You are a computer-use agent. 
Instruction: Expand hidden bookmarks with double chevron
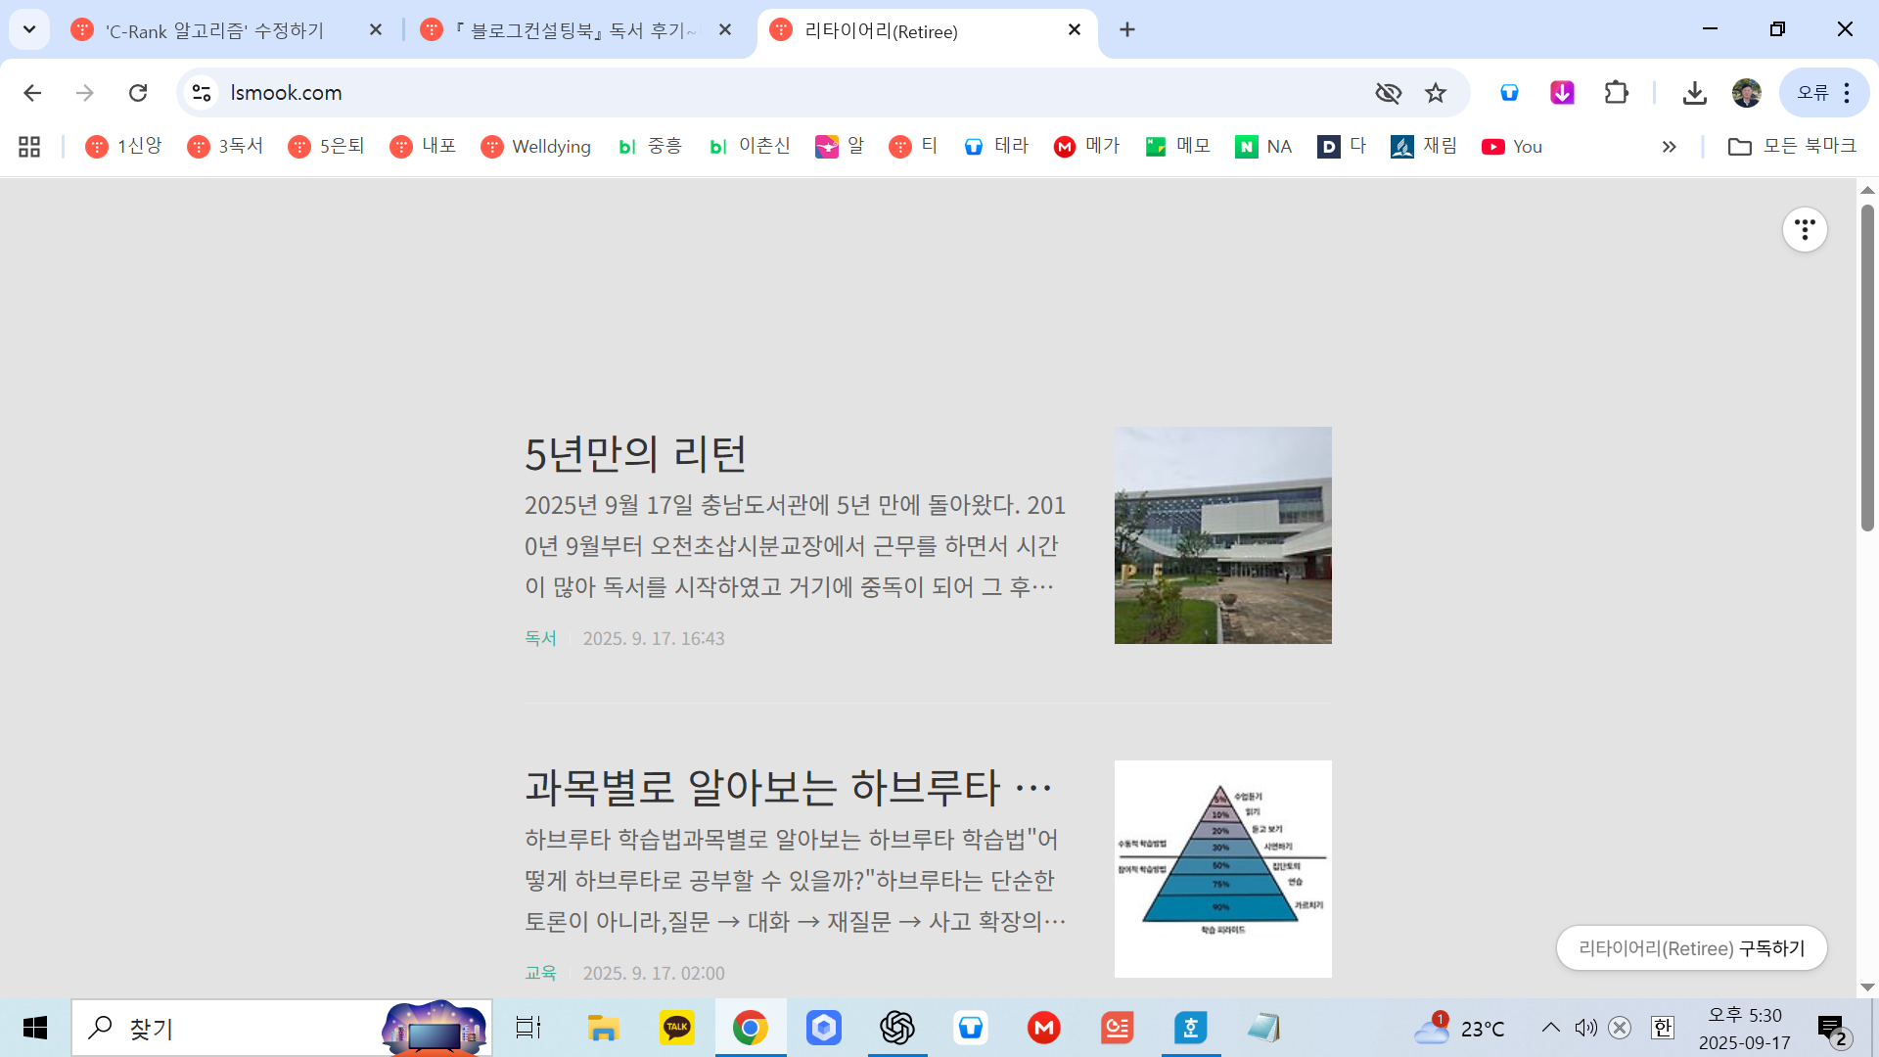tap(1669, 147)
